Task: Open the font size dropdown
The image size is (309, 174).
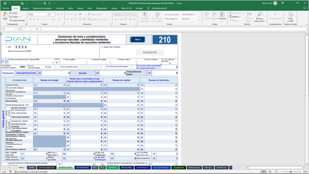Action: click(55, 14)
